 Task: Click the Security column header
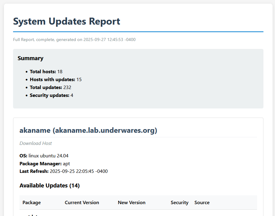coord(179,202)
